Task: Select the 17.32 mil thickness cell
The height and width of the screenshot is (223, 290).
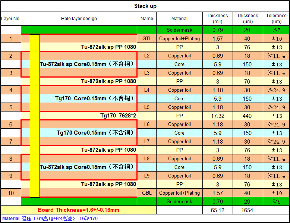Action: tap(217, 116)
